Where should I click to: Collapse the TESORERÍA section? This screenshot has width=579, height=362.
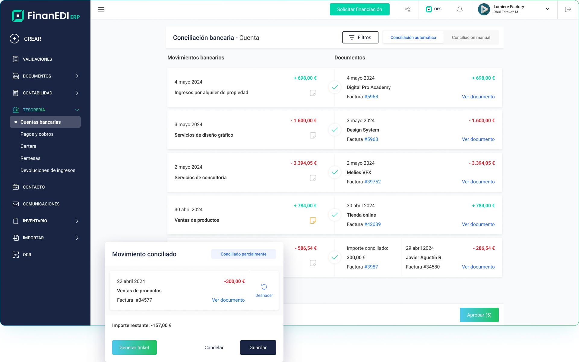(77, 110)
